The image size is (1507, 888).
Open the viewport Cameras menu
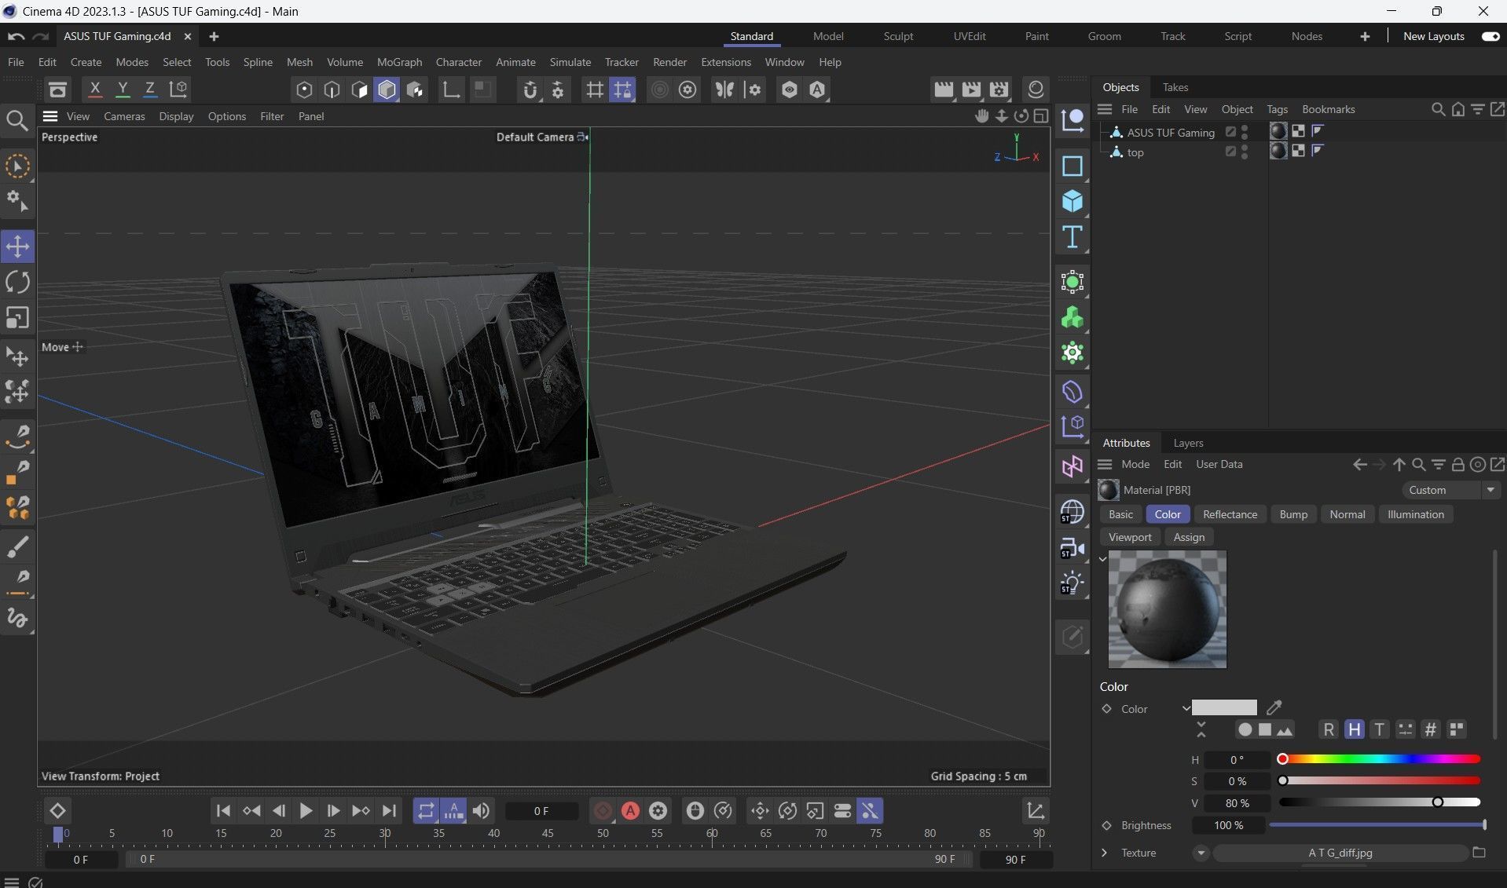[124, 116]
